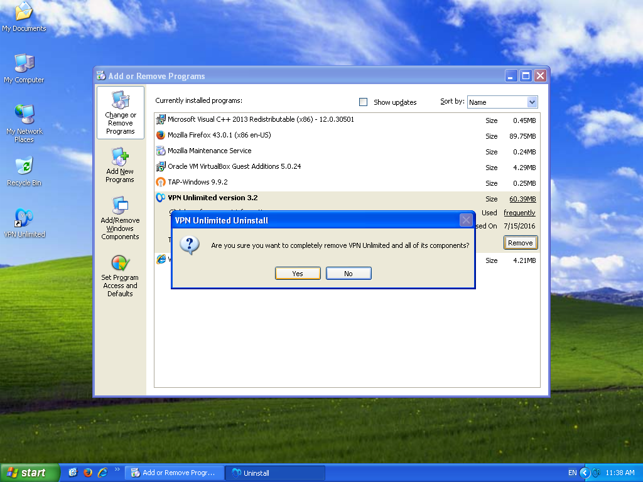Launch Firefox from Quick Launch
This screenshot has height=482, width=643.
coord(88,473)
